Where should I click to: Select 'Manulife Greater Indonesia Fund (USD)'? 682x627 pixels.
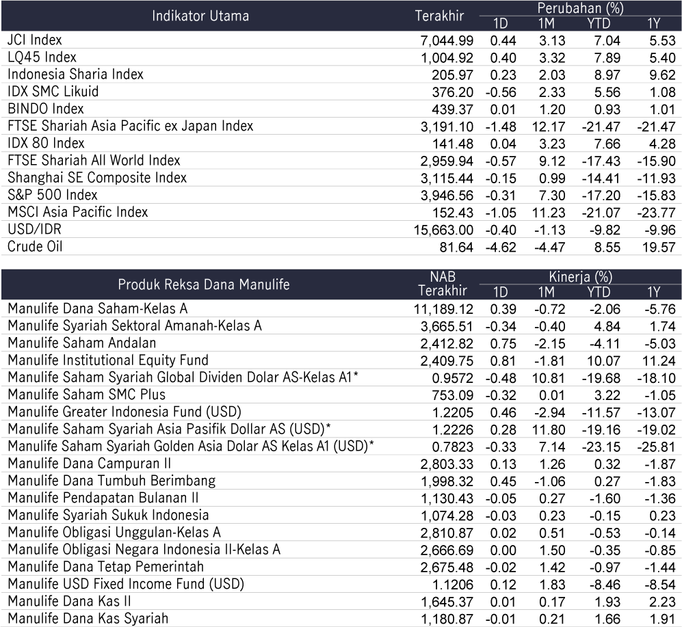pyautogui.click(x=124, y=412)
